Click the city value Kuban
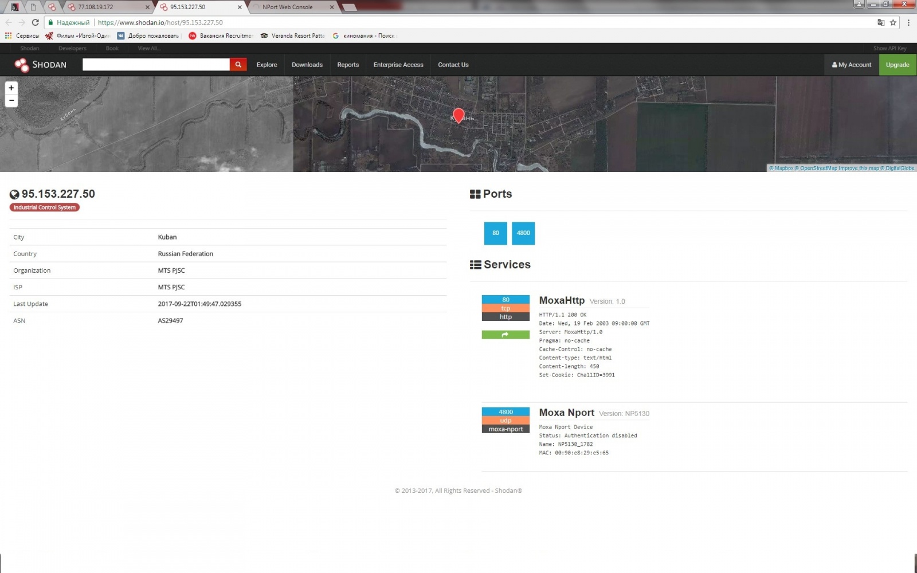Image resolution: width=917 pixels, height=573 pixels. [167, 237]
